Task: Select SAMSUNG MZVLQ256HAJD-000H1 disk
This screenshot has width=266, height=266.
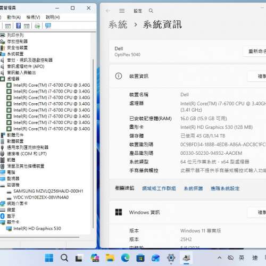Action: [x=48, y=191]
